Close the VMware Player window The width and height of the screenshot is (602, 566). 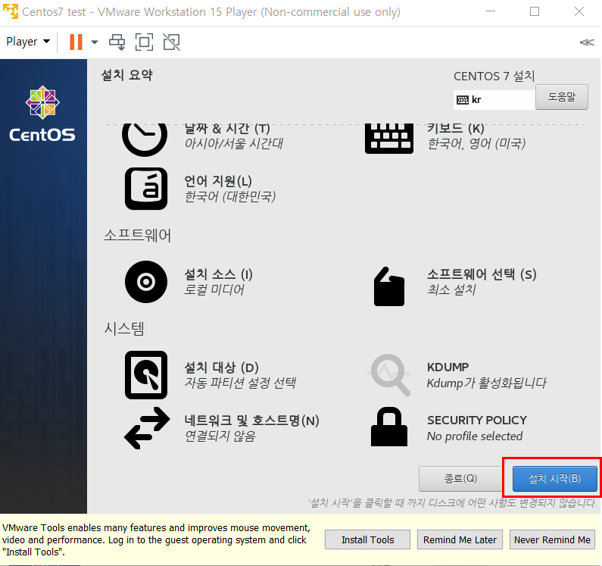(579, 11)
